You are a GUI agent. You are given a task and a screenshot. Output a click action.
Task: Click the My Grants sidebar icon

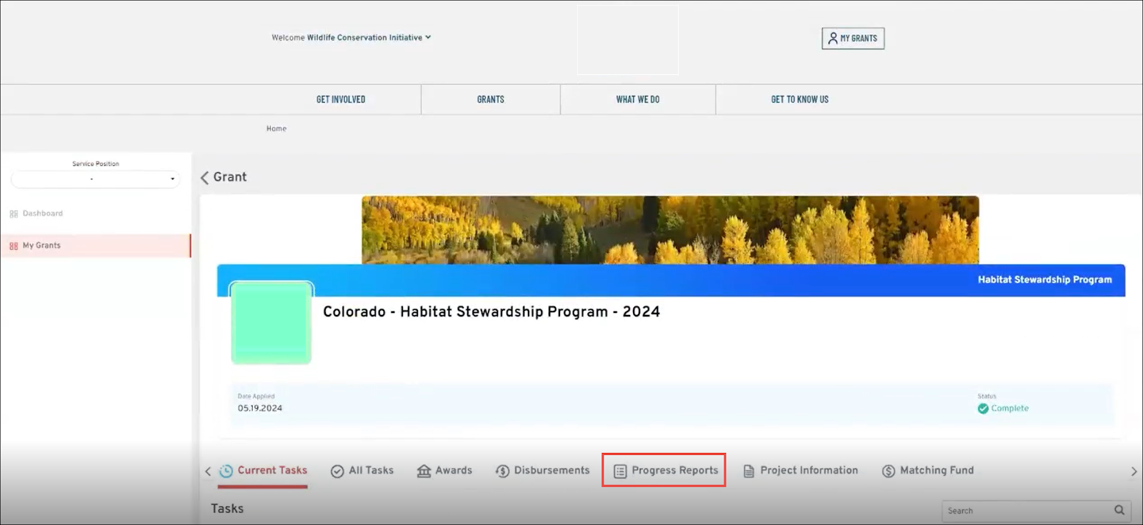point(14,246)
